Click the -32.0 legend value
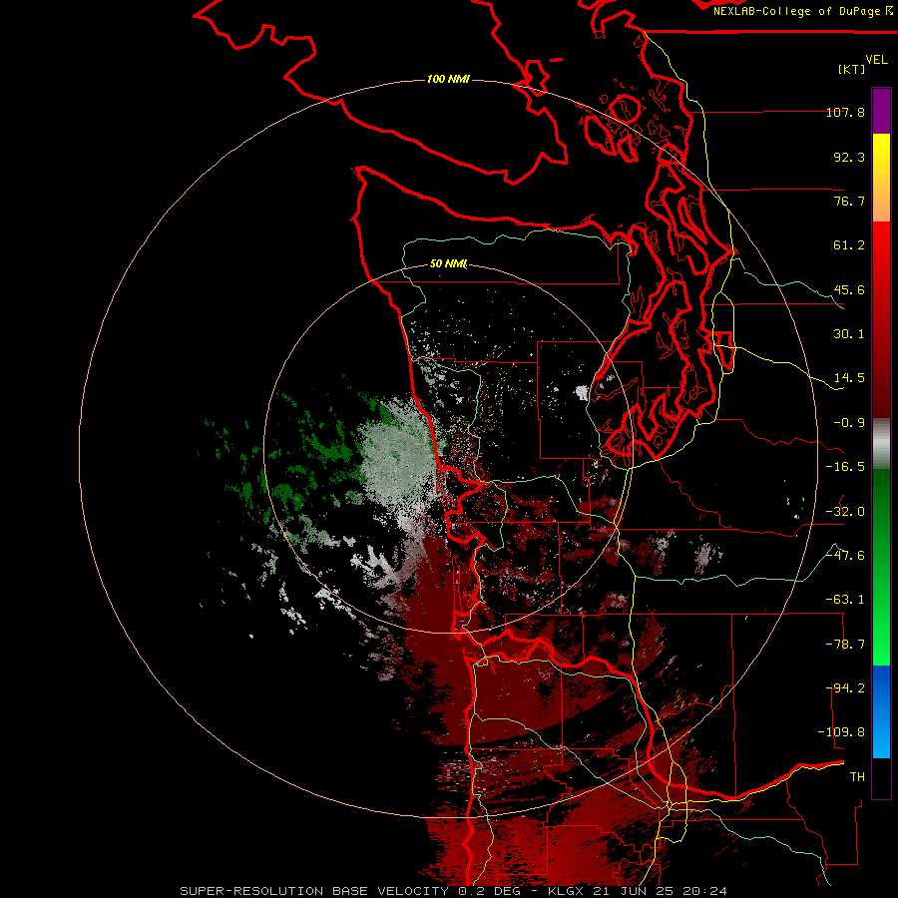The height and width of the screenshot is (898, 898). pos(845,512)
